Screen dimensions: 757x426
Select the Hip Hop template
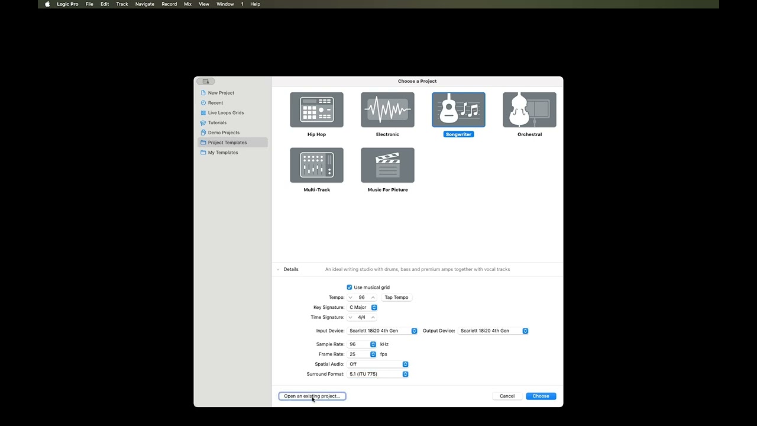click(316, 109)
